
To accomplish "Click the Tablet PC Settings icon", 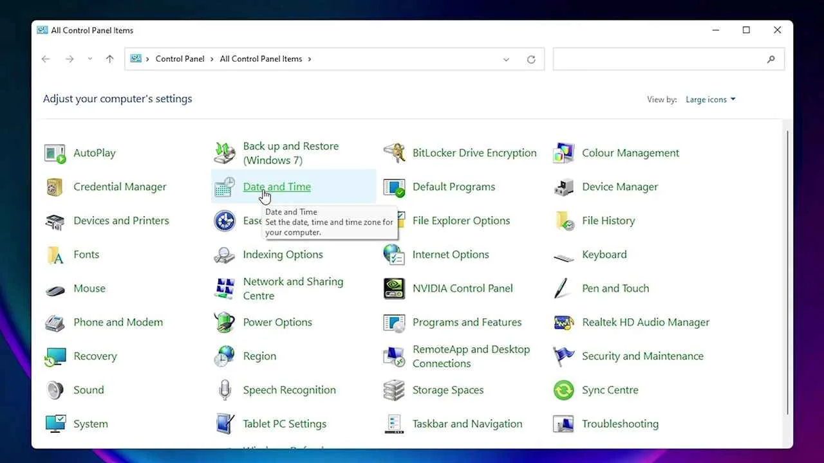I will [225, 424].
